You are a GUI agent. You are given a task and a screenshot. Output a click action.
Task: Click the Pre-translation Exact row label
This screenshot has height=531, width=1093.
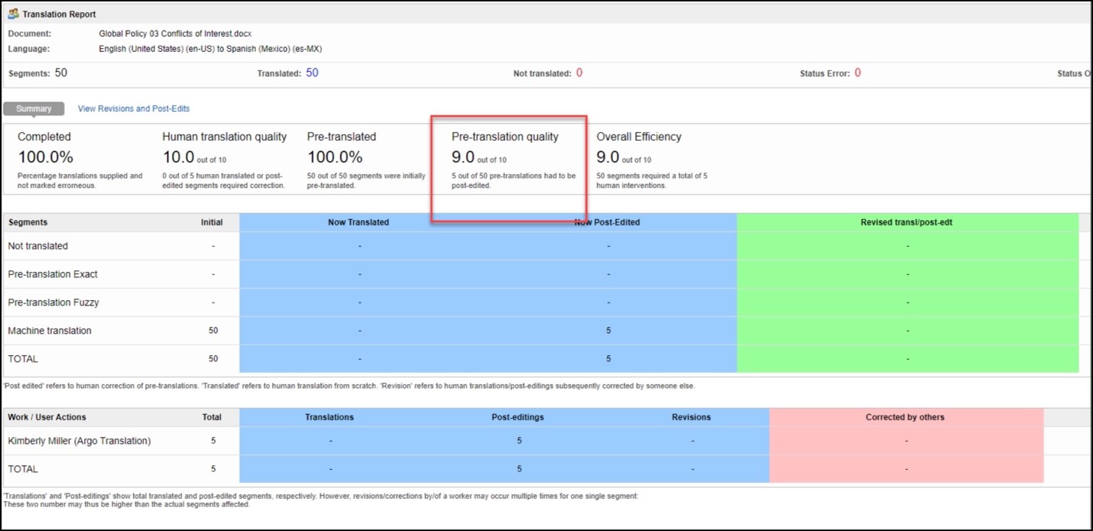[x=53, y=274]
